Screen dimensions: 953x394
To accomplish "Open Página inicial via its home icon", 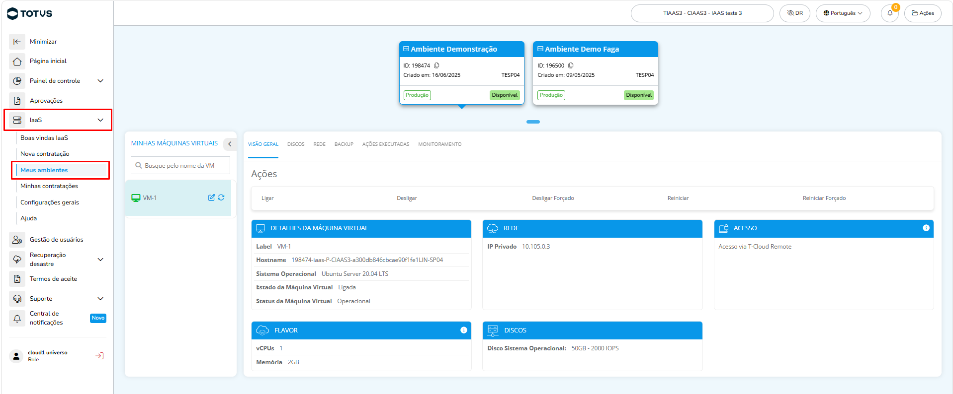I will tap(17, 61).
